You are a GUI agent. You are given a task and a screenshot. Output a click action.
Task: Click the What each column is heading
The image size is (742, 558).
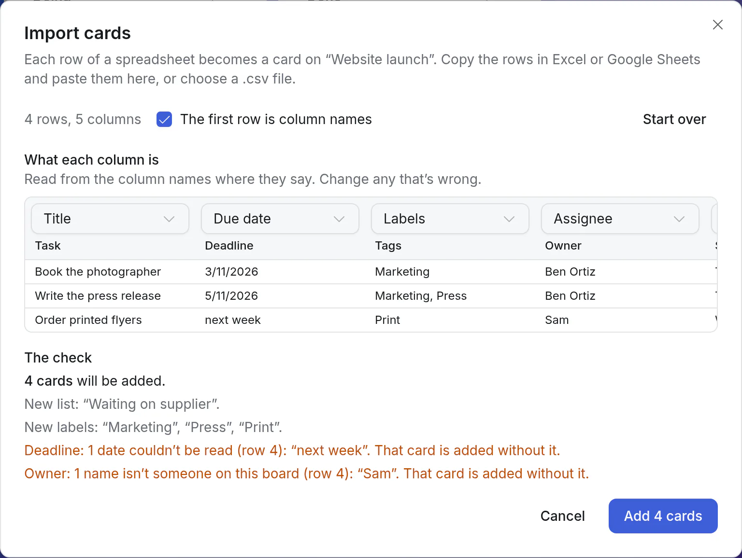click(x=92, y=160)
